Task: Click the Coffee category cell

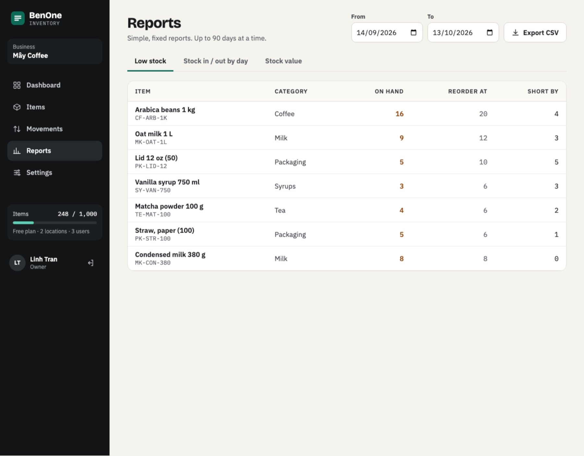Action: pos(284,114)
